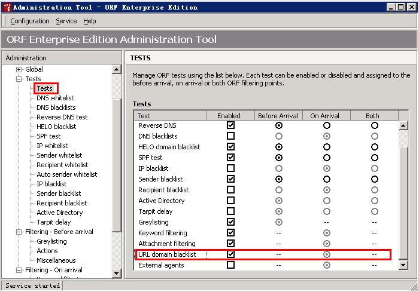Open the Configuration menu

(30, 21)
